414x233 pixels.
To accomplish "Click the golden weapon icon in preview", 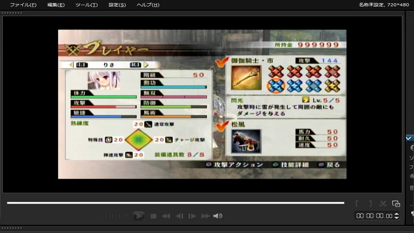I will coord(246,78).
